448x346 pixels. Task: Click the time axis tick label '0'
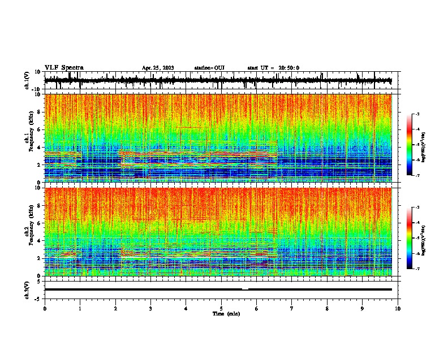pos(45,309)
